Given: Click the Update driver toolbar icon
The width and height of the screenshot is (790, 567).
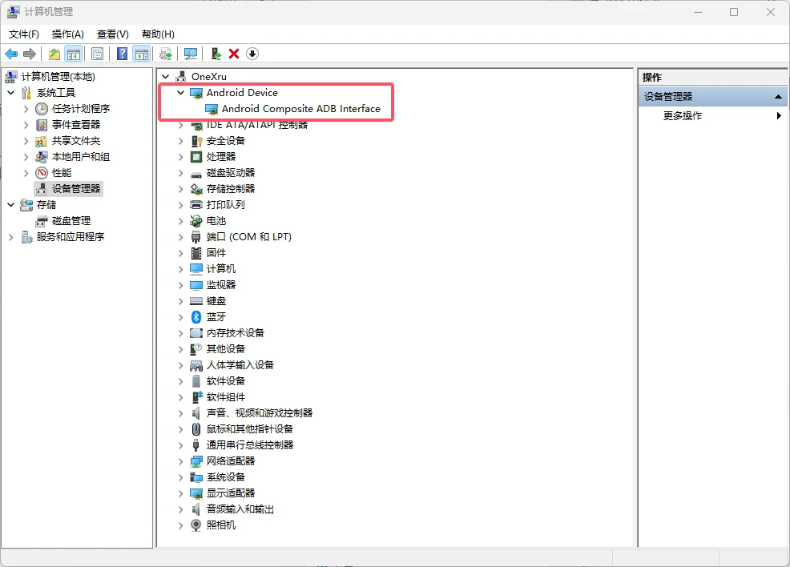Looking at the screenshot, I should pos(216,54).
